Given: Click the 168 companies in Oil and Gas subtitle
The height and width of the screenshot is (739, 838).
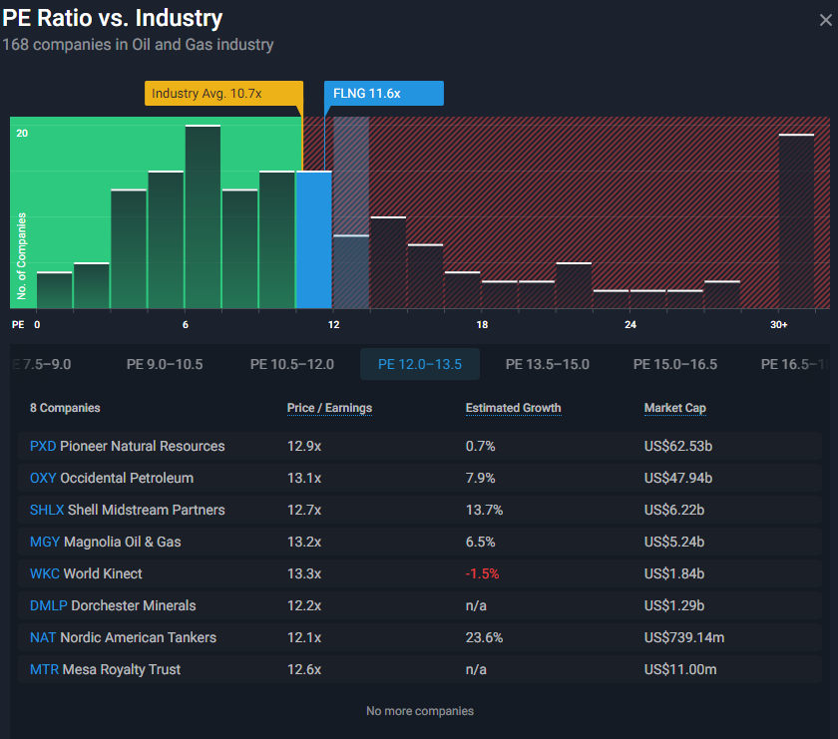Looking at the screenshot, I should point(138,44).
